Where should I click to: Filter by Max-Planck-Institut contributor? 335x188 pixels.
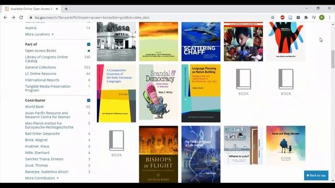tap(49, 125)
